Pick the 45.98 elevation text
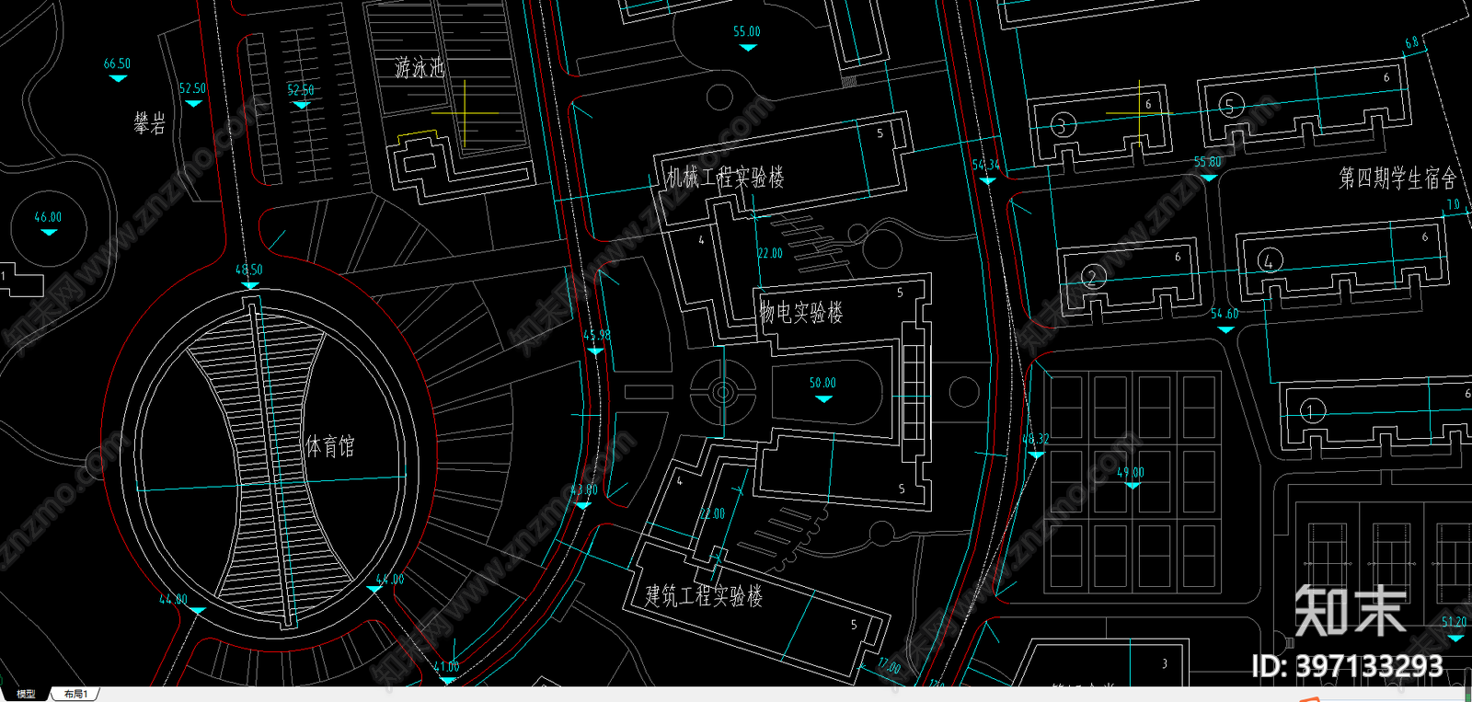This screenshot has width=1472, height=702. [597, 336]
